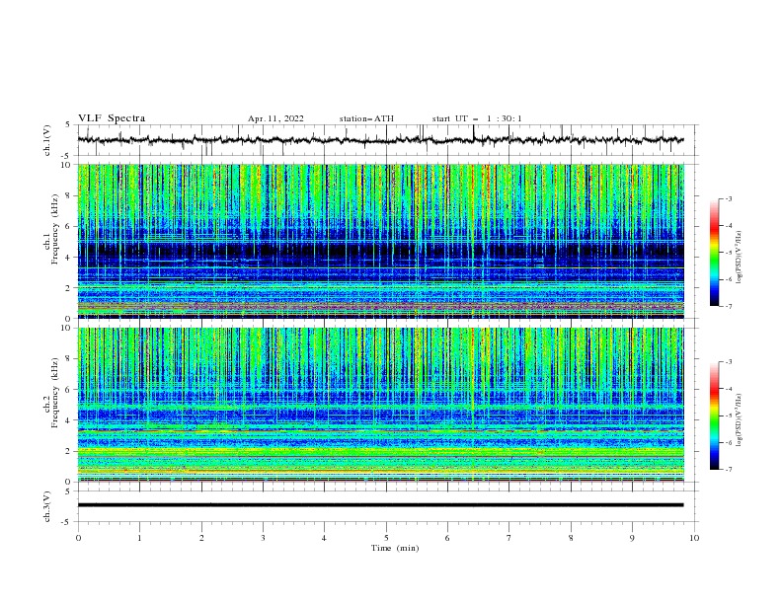Click the 'station=ATH' label
The image size is (782, 604).
[x=366, y=118]
